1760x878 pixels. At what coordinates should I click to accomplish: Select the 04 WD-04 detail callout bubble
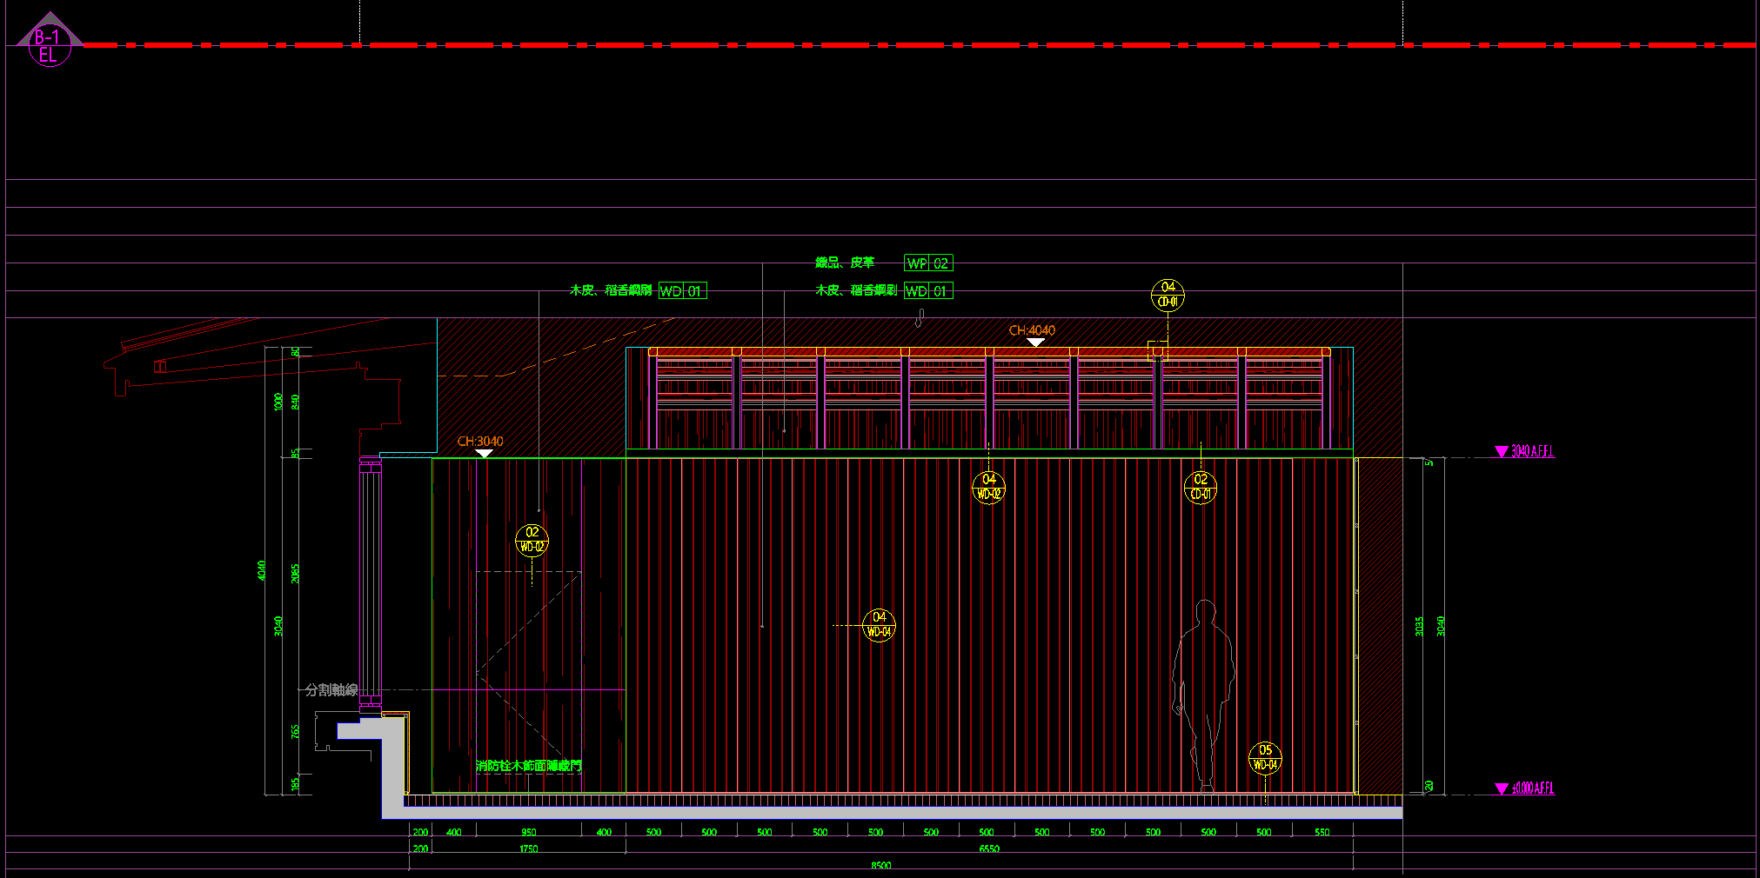tap(879, 624)
